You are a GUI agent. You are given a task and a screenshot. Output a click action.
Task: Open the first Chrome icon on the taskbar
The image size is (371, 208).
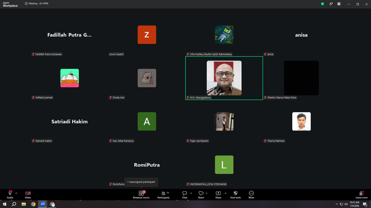click(x=33, y=204)
